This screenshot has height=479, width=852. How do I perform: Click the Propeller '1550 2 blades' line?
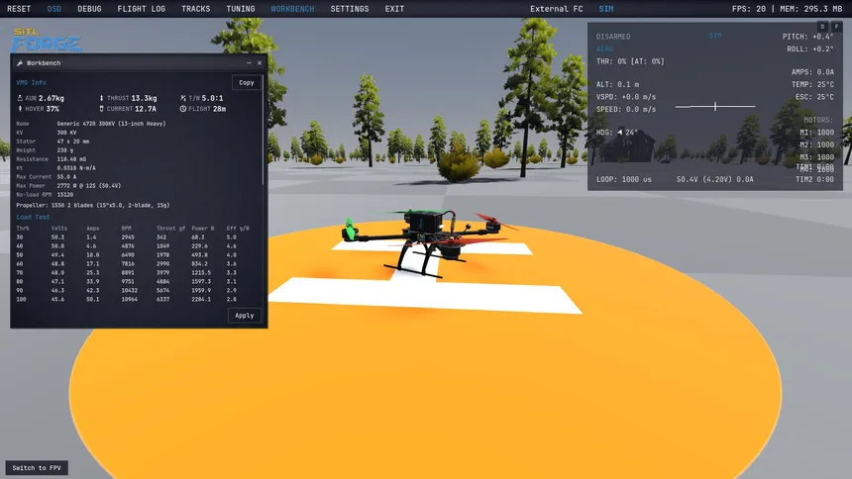click(x=93, y=205)
